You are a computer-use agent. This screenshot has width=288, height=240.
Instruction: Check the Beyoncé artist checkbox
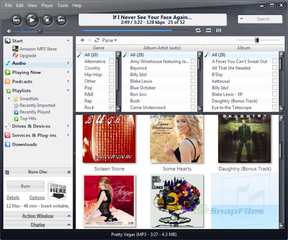click(193, 68)
